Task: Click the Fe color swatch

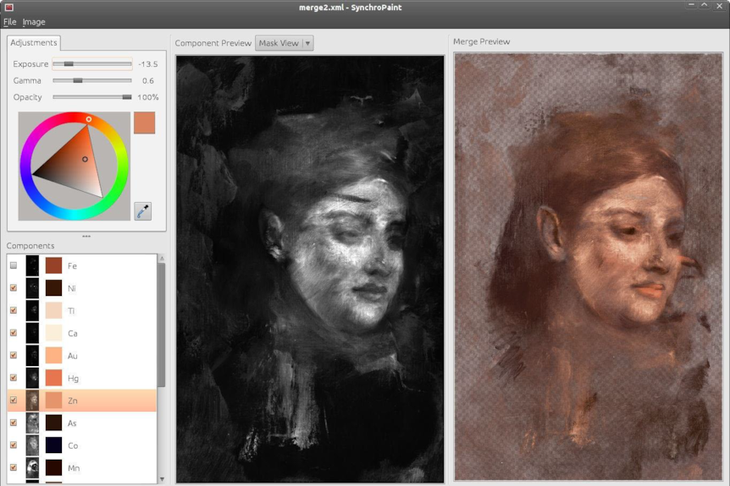Action: (53, 265)
